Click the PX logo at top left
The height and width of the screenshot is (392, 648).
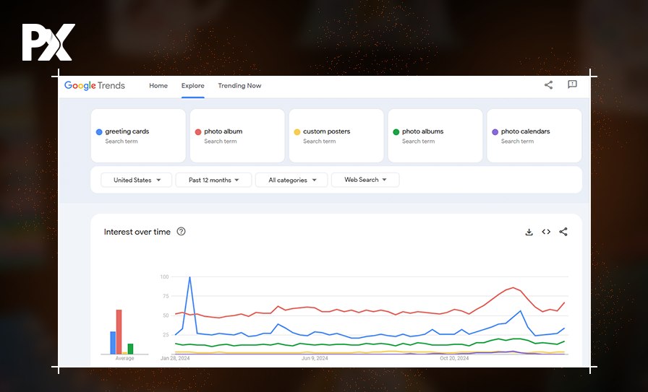point(48,43)
